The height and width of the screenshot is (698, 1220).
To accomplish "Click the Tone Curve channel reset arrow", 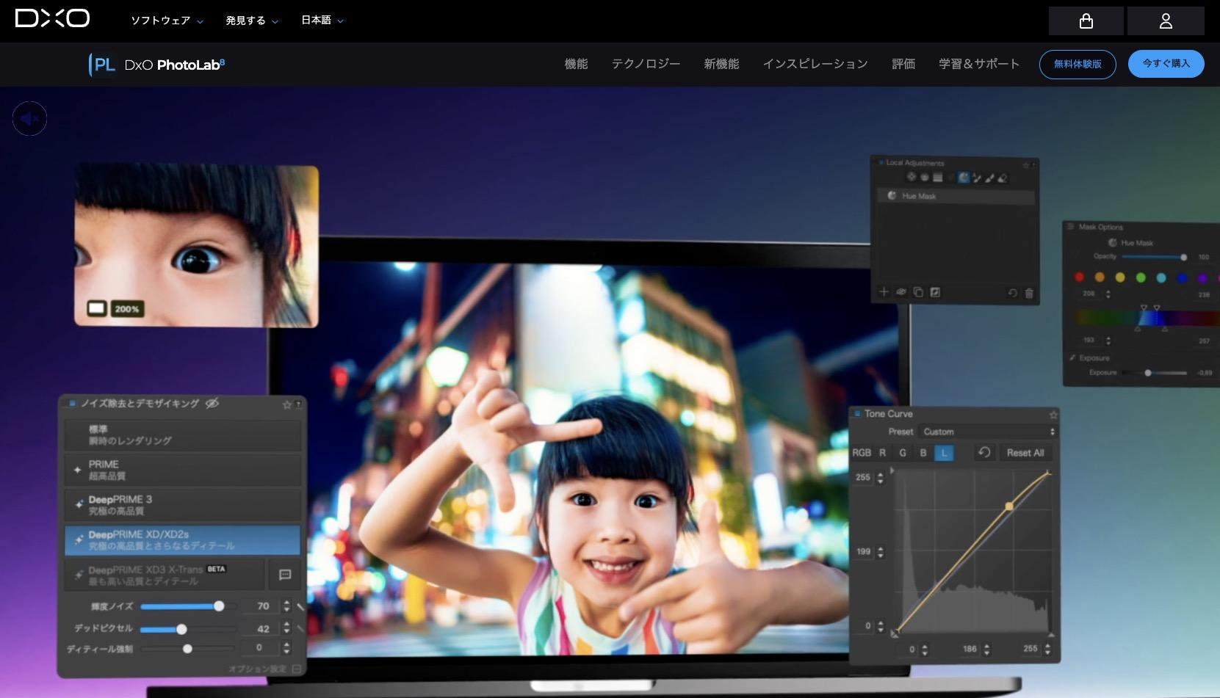I will tap(984, 452).
